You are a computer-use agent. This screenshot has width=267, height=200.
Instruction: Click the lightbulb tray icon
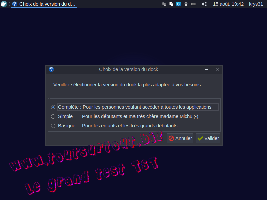(x=186, y=4)
